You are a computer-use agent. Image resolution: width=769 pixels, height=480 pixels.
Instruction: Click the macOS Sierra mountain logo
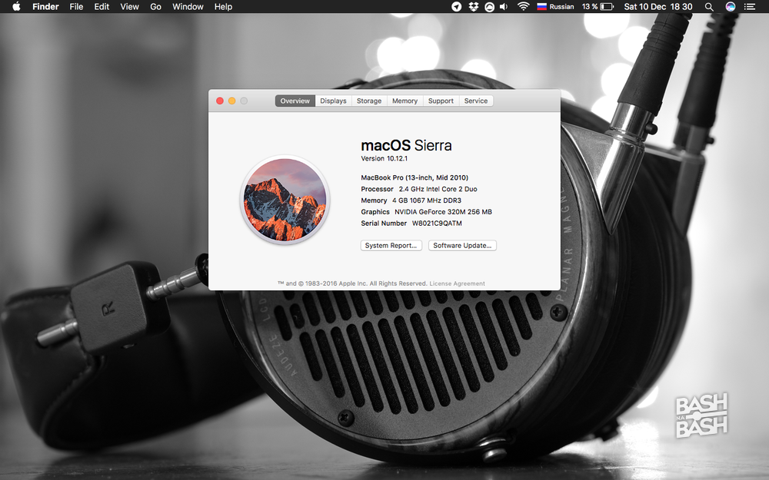click(285, 200)
